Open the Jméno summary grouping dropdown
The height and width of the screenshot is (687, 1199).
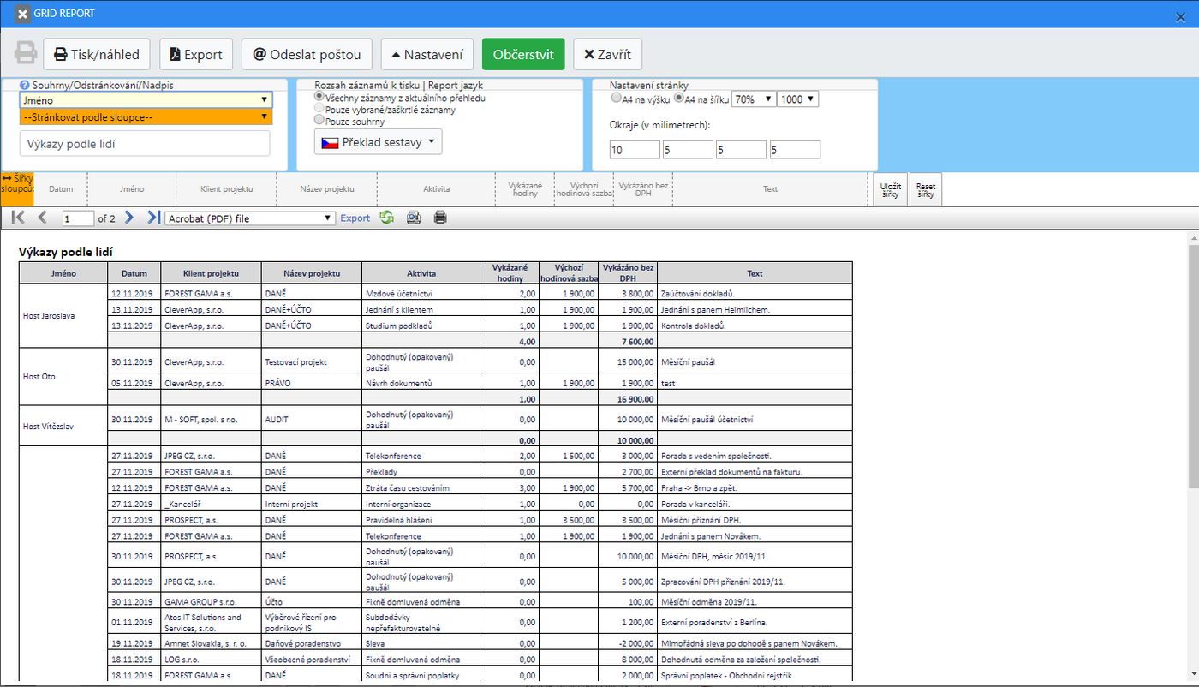coord(146,100)
